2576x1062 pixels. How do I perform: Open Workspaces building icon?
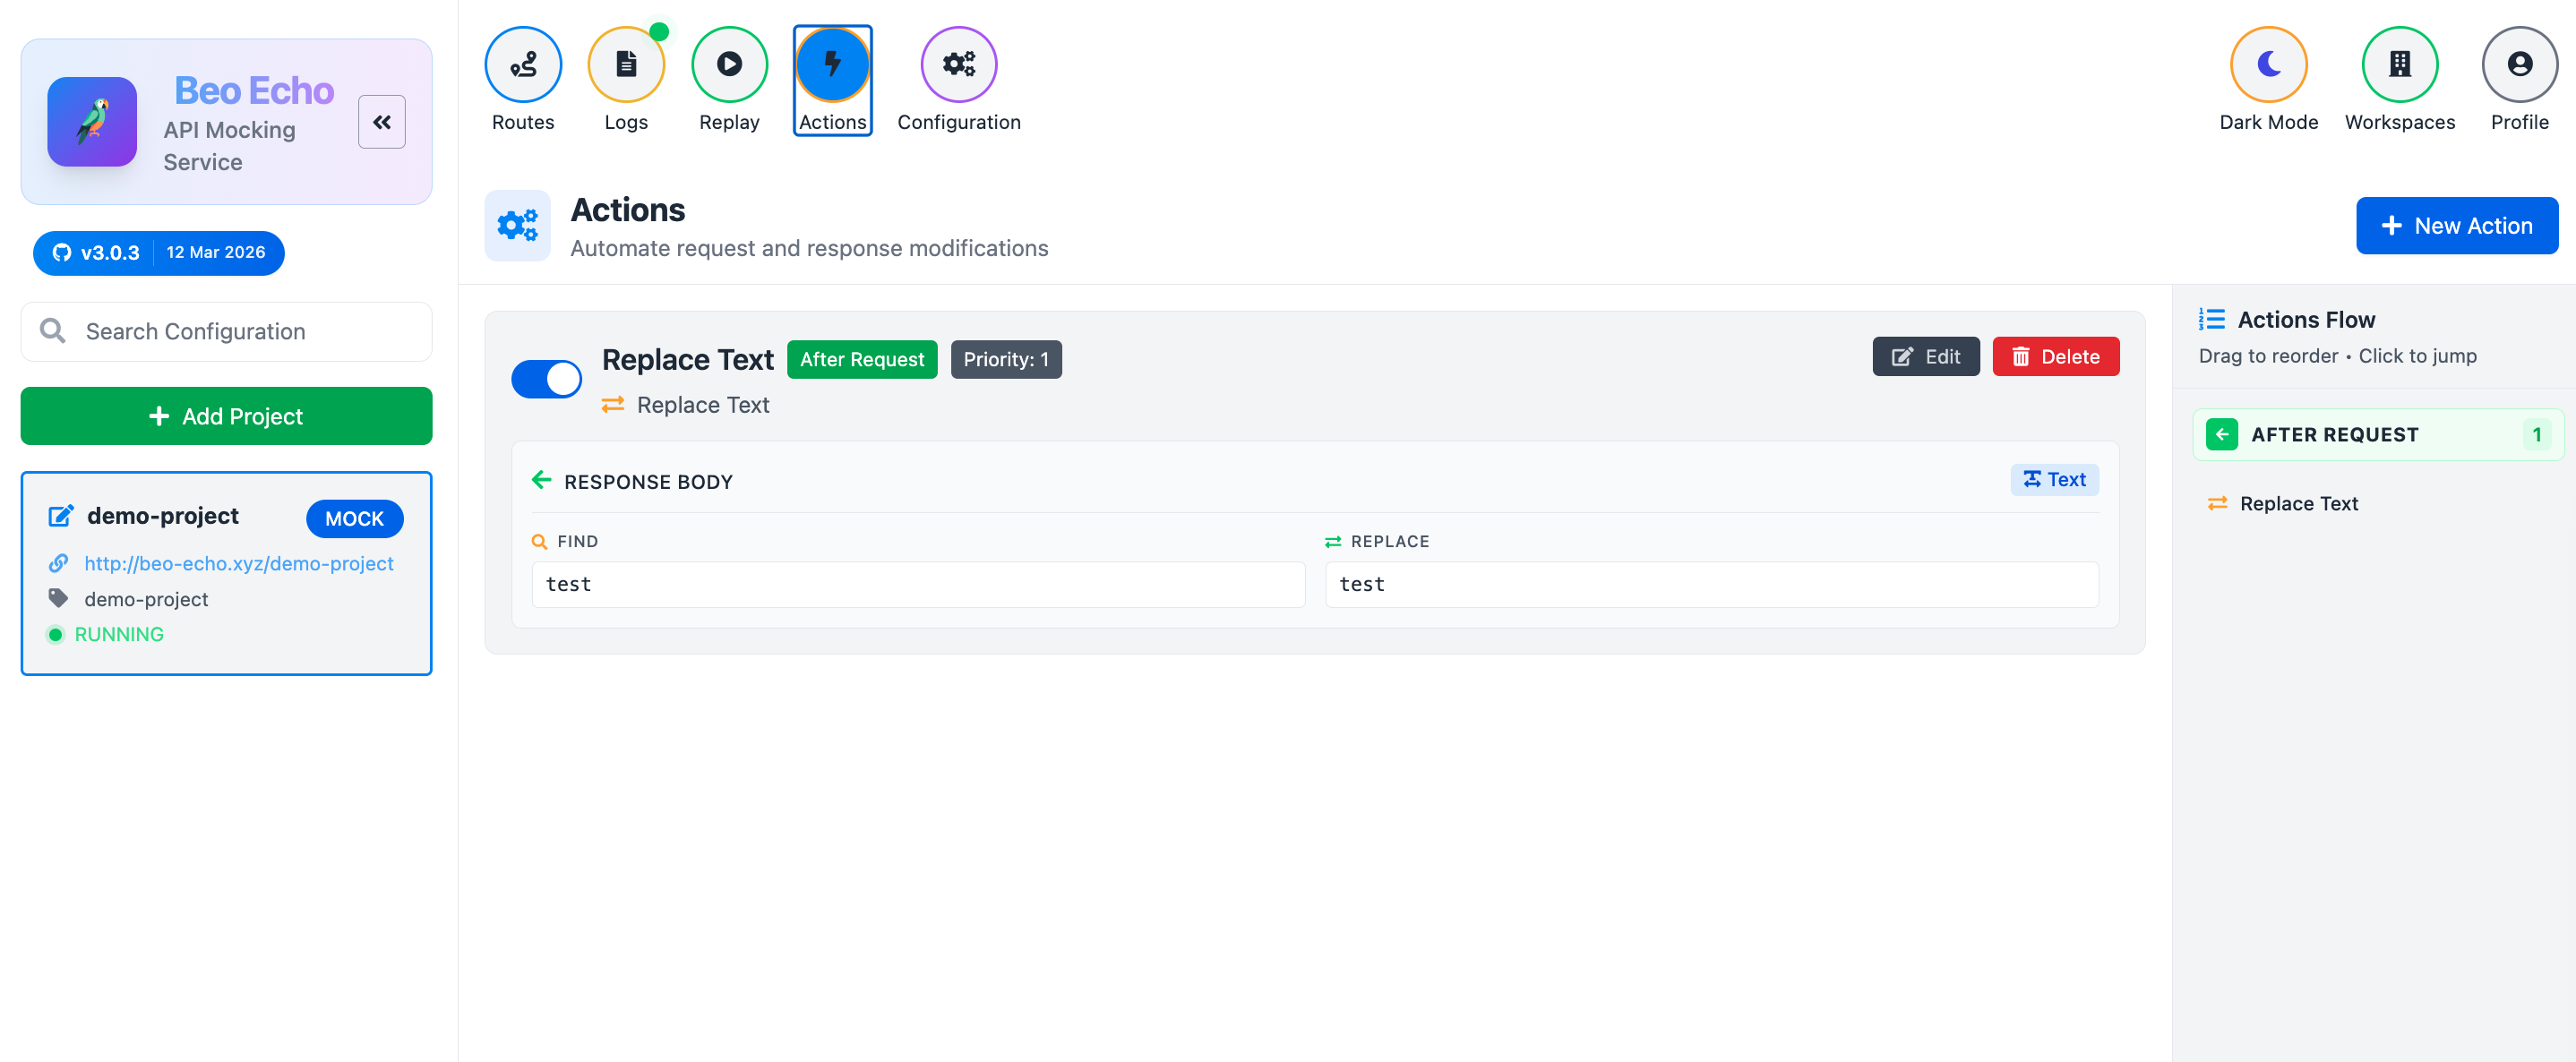(2399, 64)
